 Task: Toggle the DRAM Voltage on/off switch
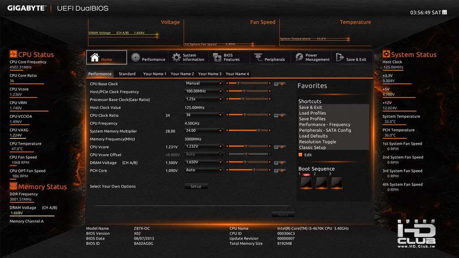pos(280,163)
